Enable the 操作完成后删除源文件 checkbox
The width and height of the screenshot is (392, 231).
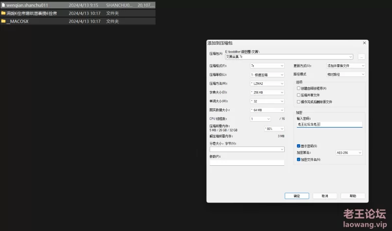(x=298, y=102)
